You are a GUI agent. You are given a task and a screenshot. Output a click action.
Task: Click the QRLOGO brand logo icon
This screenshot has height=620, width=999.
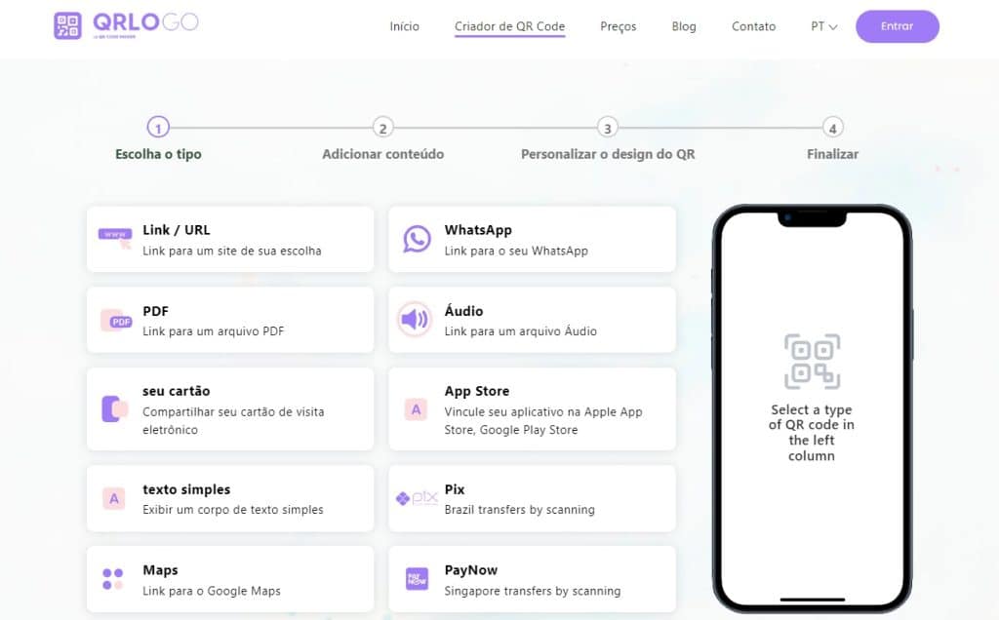[x=67, y=26]
